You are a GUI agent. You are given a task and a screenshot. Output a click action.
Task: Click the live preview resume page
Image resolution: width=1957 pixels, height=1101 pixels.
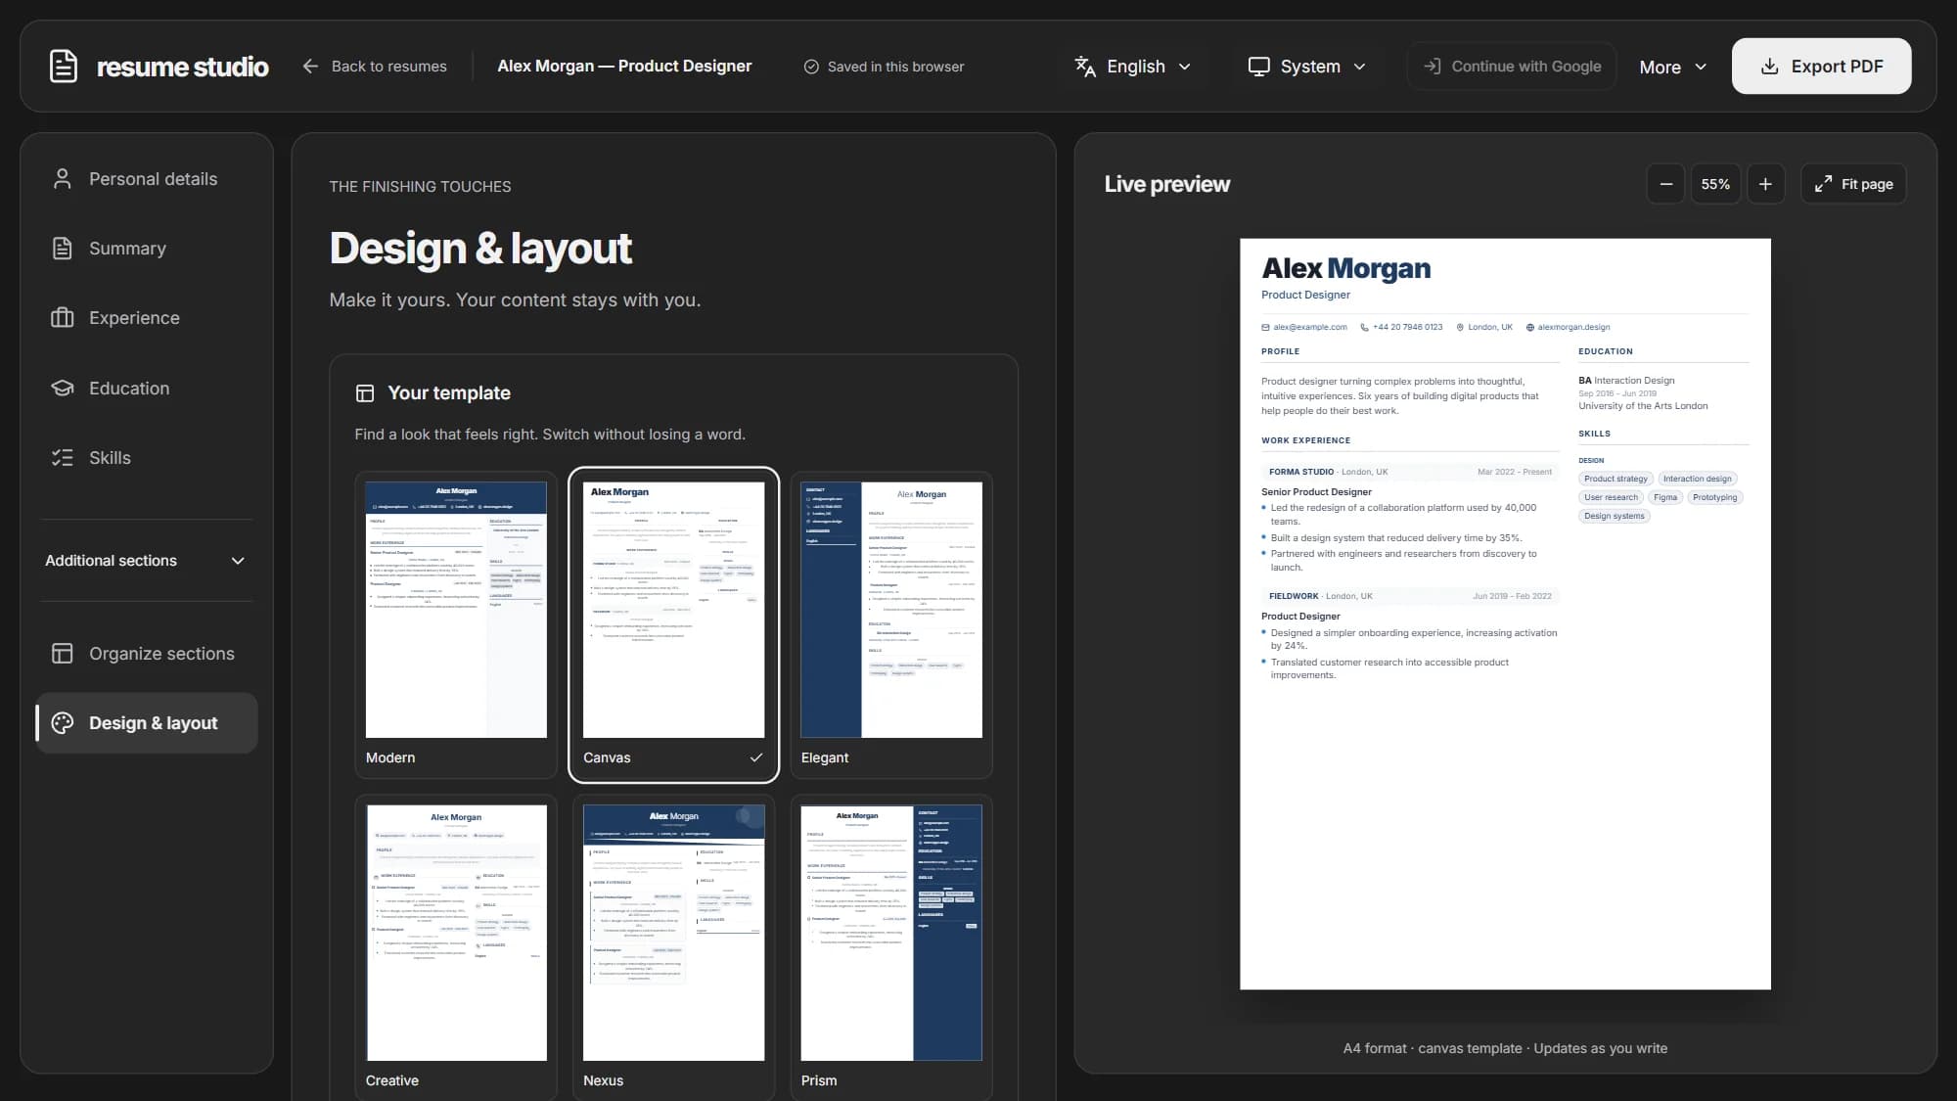point(1505,614)
